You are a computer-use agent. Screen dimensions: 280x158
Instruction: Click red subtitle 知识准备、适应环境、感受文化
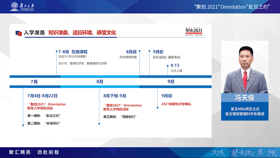(82, 33)
